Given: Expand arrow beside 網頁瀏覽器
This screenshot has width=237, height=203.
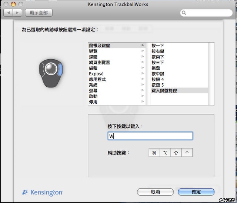Looking at the screenshot, I should tap(143, 62).
